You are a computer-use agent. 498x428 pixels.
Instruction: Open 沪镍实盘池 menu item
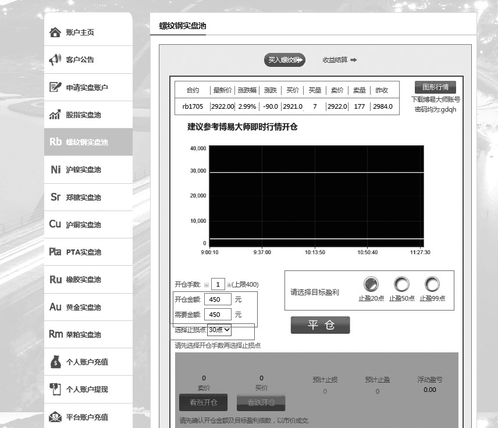pyautogui.click(x=88, y=170)
